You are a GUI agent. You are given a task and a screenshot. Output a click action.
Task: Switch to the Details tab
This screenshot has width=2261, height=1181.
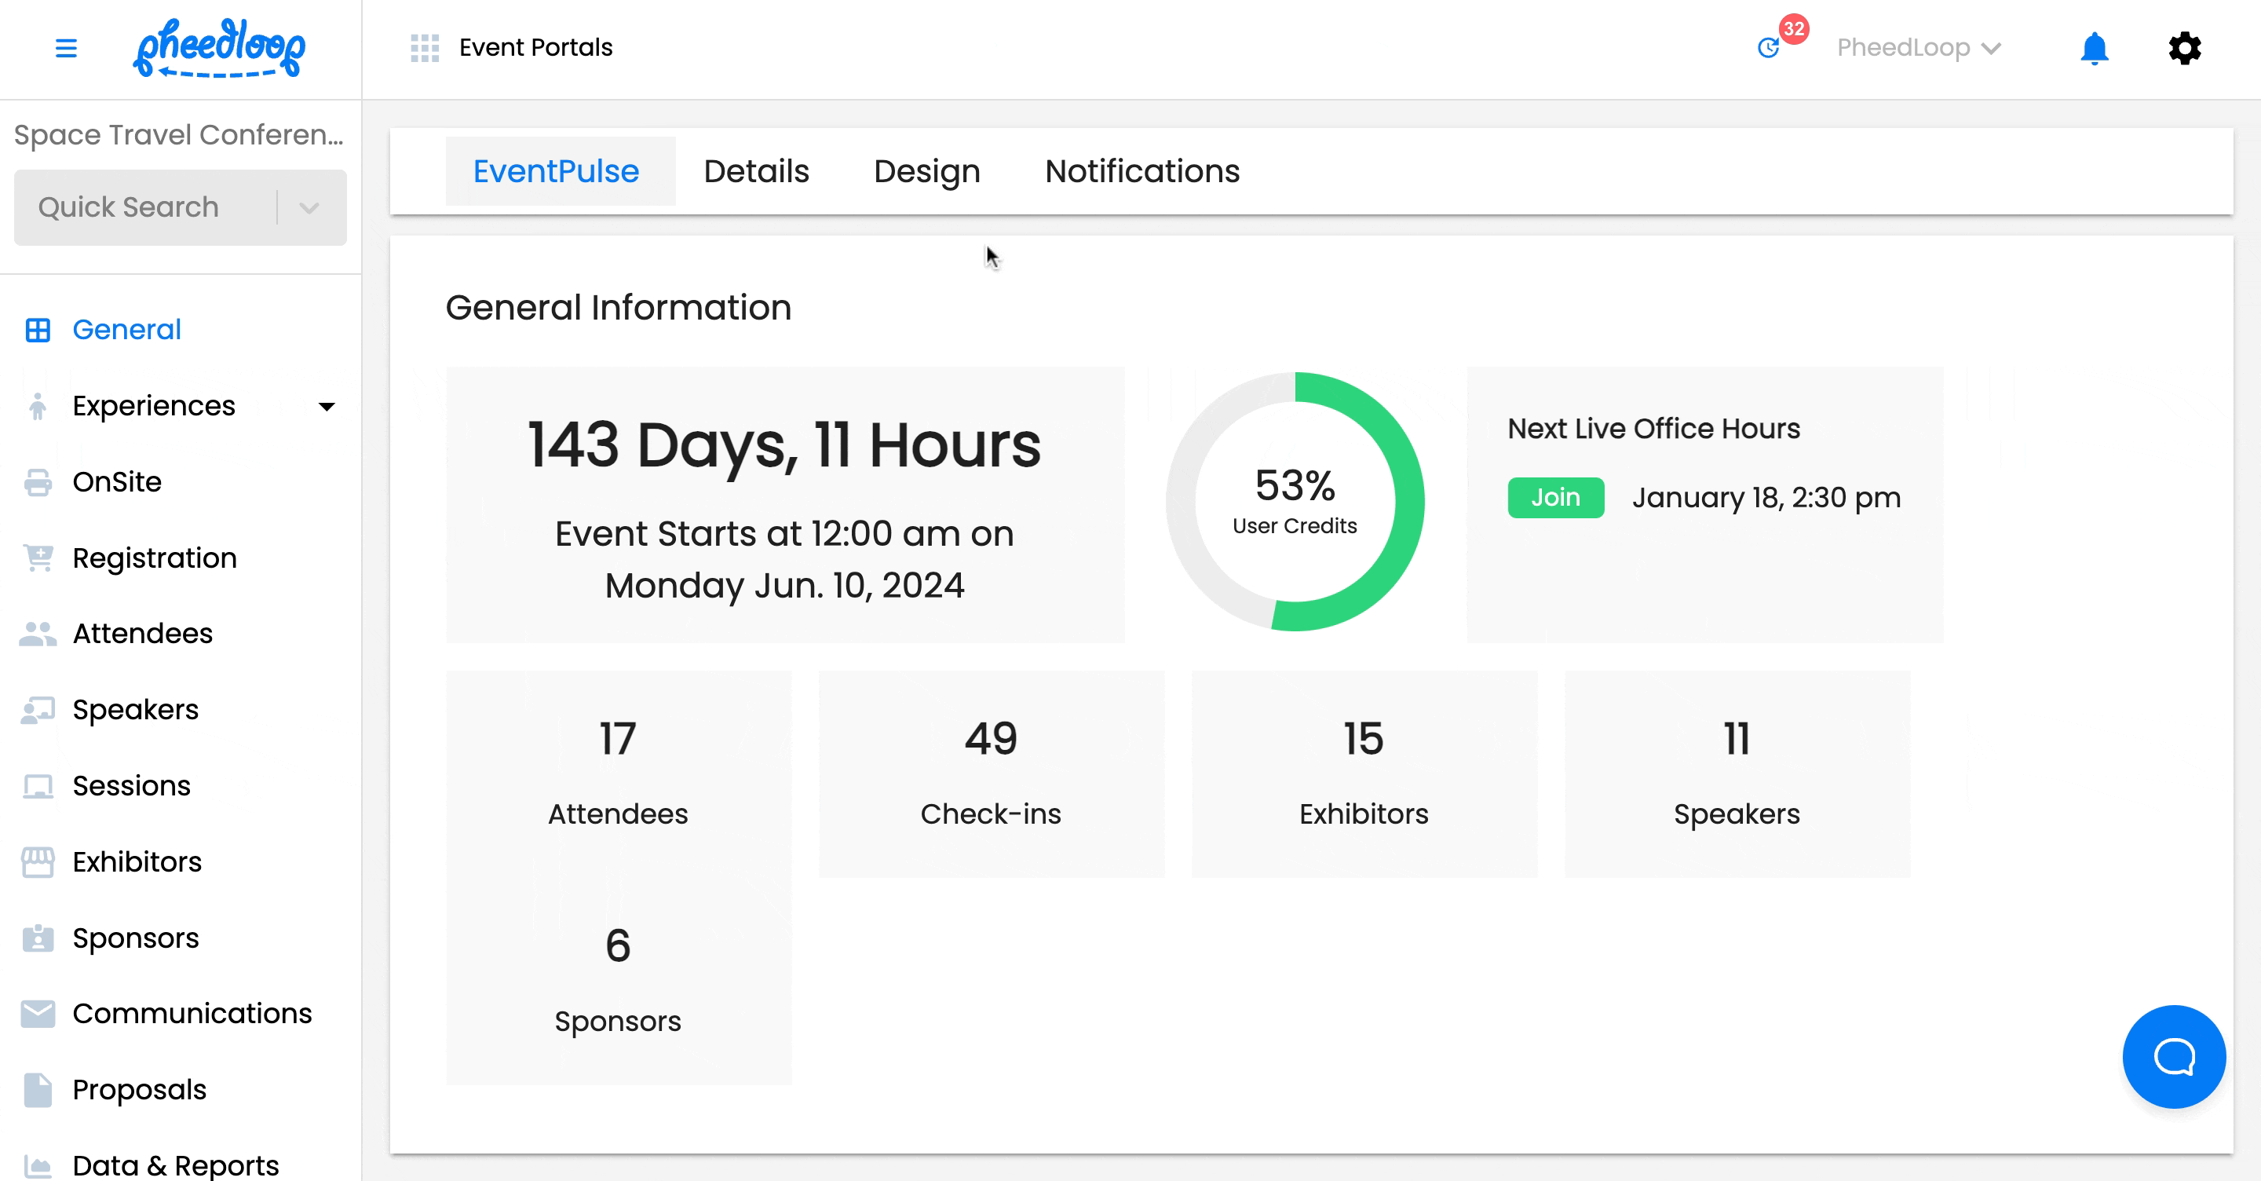756,171
